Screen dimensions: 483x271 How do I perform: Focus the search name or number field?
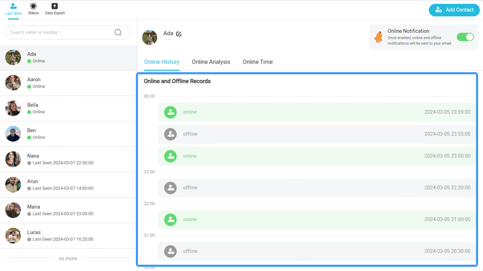coord(68,32)
